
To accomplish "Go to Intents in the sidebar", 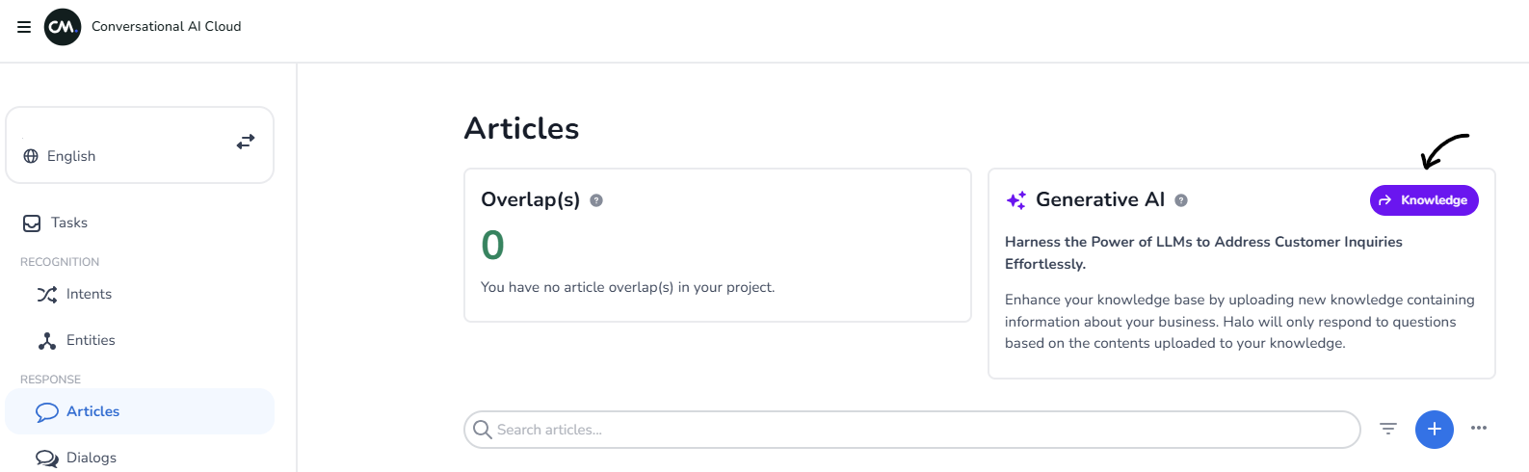I will (x=89, y=294).
